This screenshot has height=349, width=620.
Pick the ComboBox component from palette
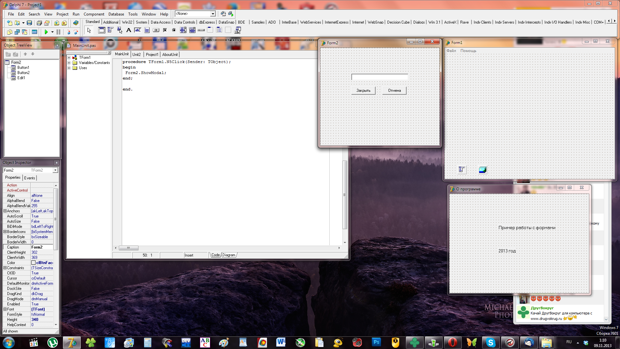(192, 30)
